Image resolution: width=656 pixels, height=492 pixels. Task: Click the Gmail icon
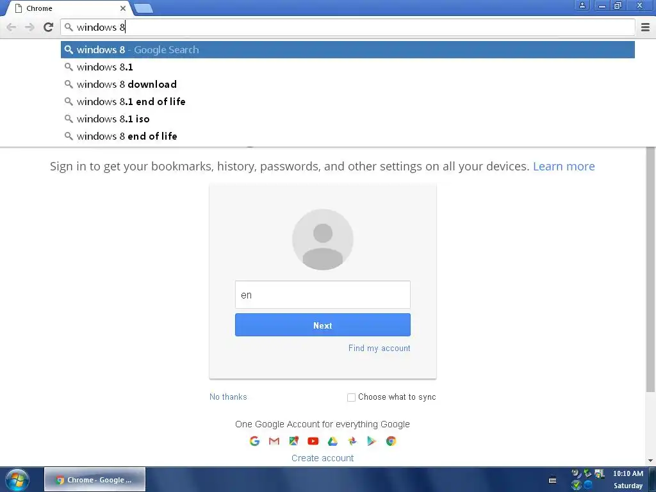(x=274, y=441)
